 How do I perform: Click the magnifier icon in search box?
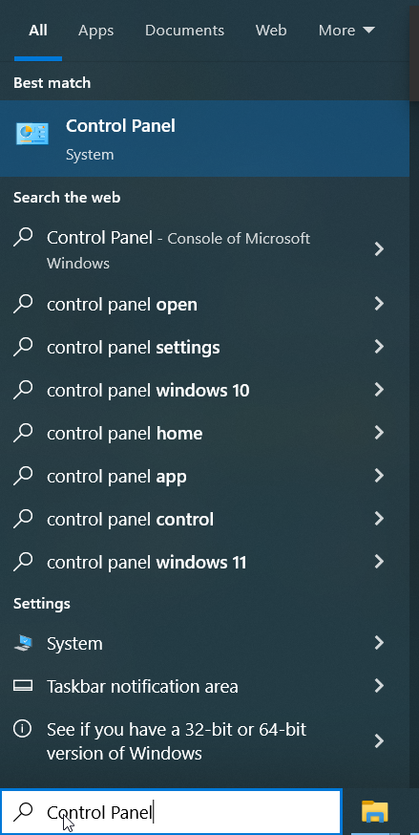tap(23, 811)
